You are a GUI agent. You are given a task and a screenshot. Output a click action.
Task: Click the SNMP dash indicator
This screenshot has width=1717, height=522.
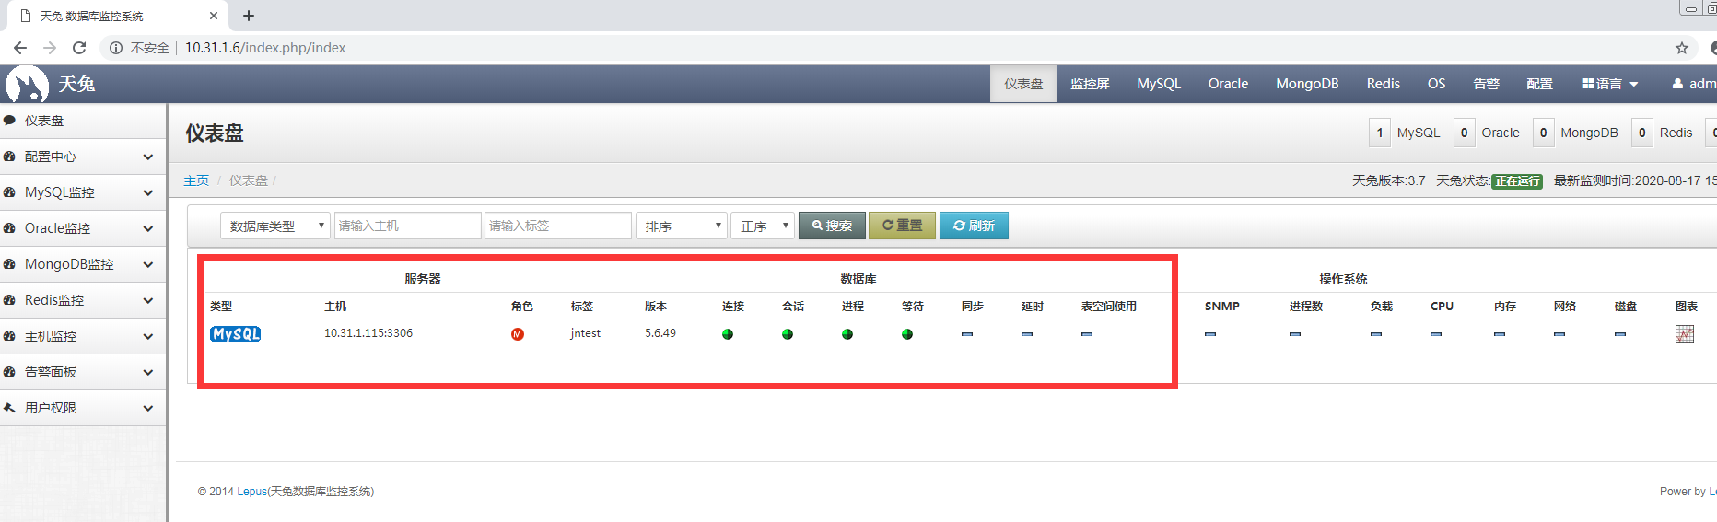1210,334
